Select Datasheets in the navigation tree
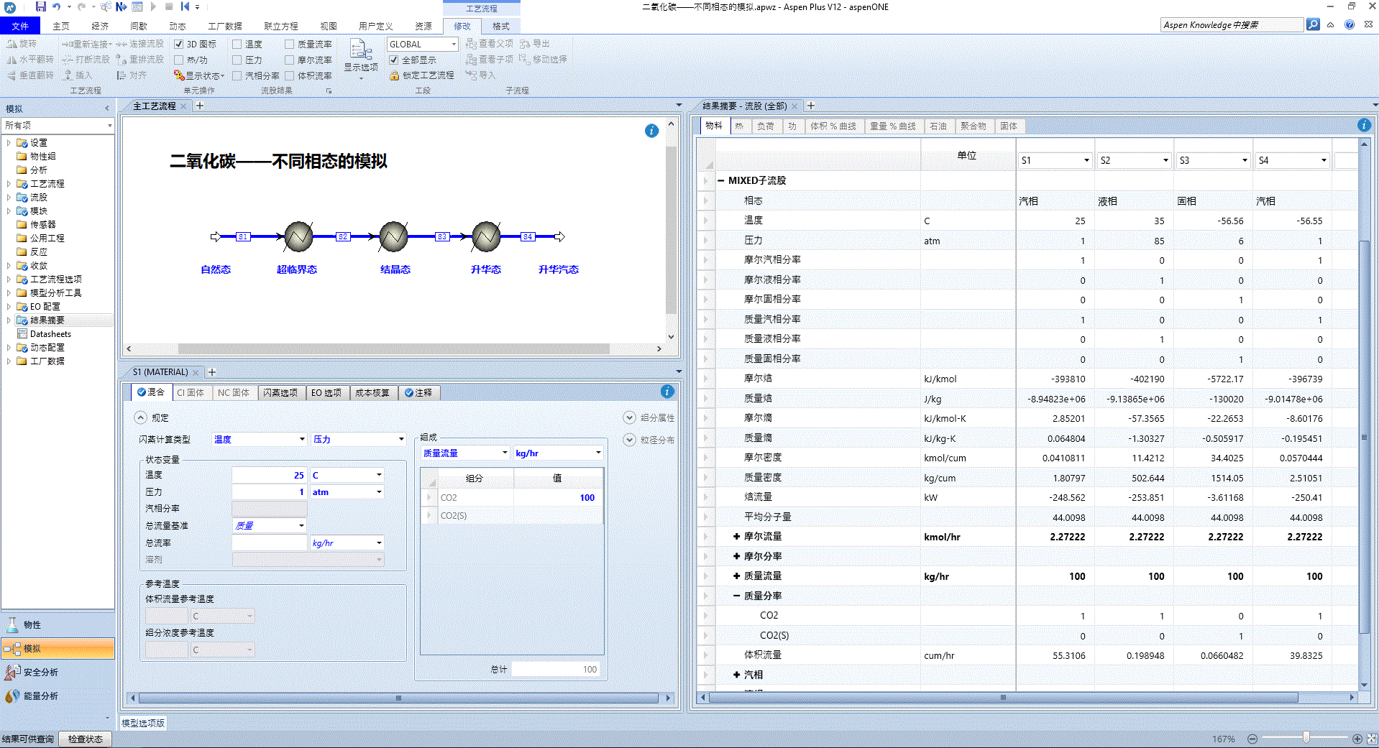The image size is (1379, 748). point(50,334)
